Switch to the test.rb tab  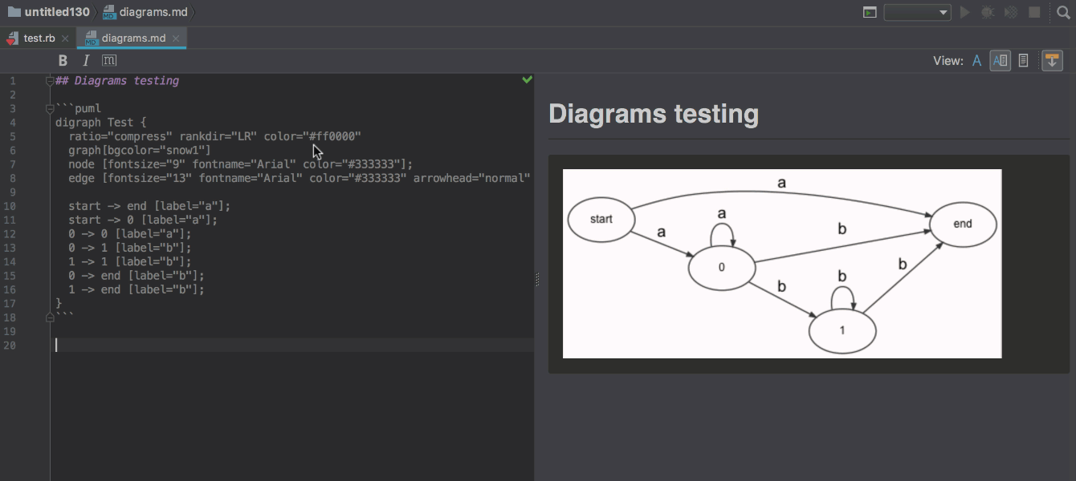pyautogui.click(x=39, y=38)
